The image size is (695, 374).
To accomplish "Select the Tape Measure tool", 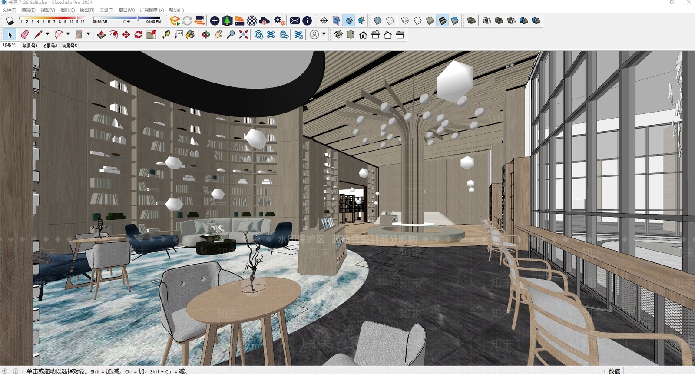I will [166, 34].
